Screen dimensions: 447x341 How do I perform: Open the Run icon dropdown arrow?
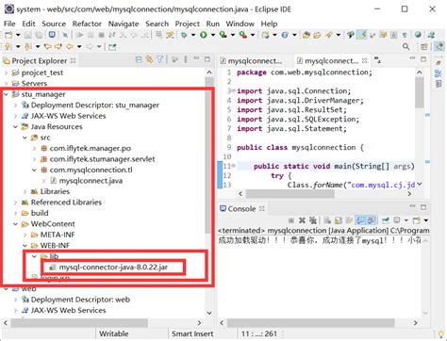coord(213,35)
